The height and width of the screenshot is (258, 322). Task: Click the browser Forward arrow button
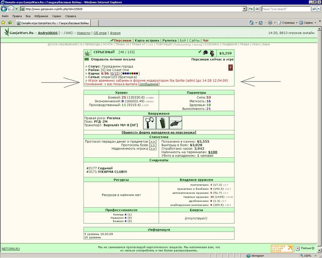[x=11, y=9]
